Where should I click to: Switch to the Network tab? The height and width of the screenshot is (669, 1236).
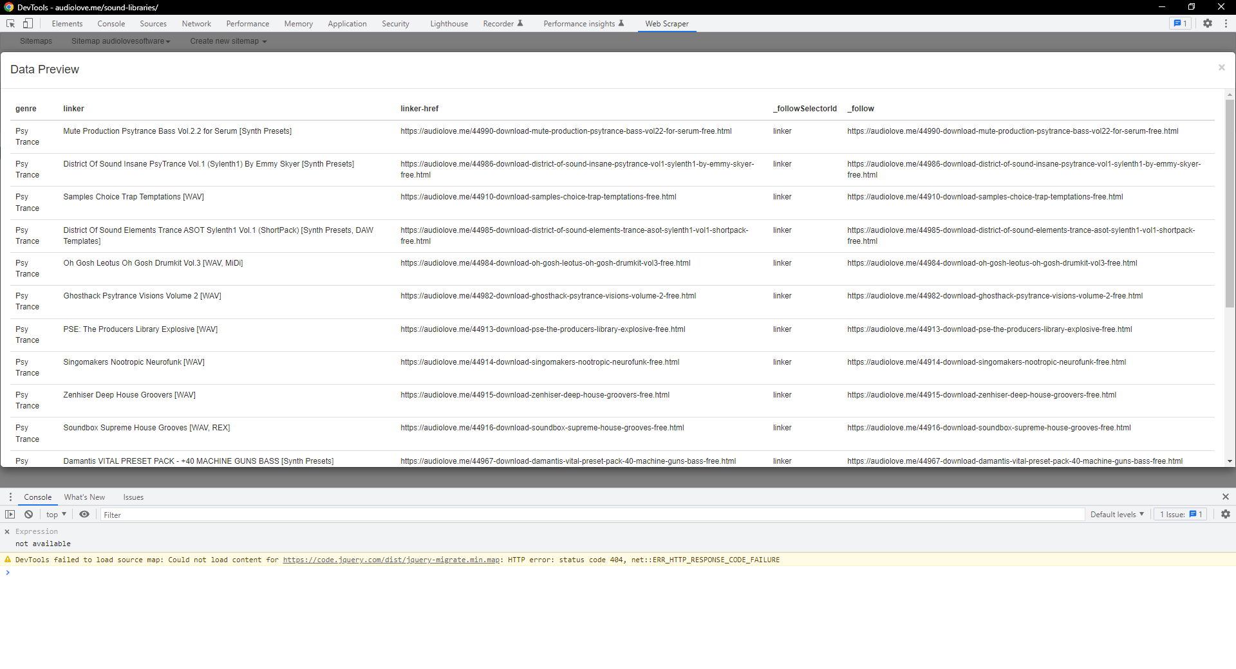point(196,24)
